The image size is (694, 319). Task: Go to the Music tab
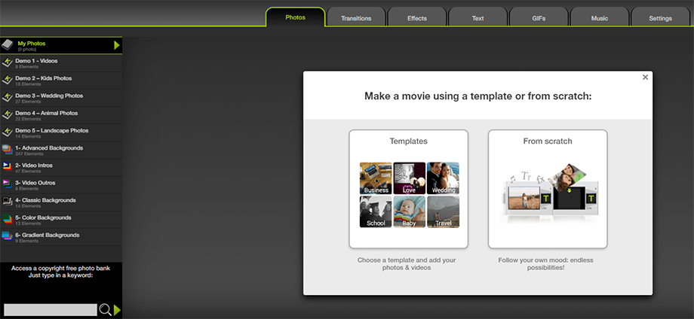(600, 18)
